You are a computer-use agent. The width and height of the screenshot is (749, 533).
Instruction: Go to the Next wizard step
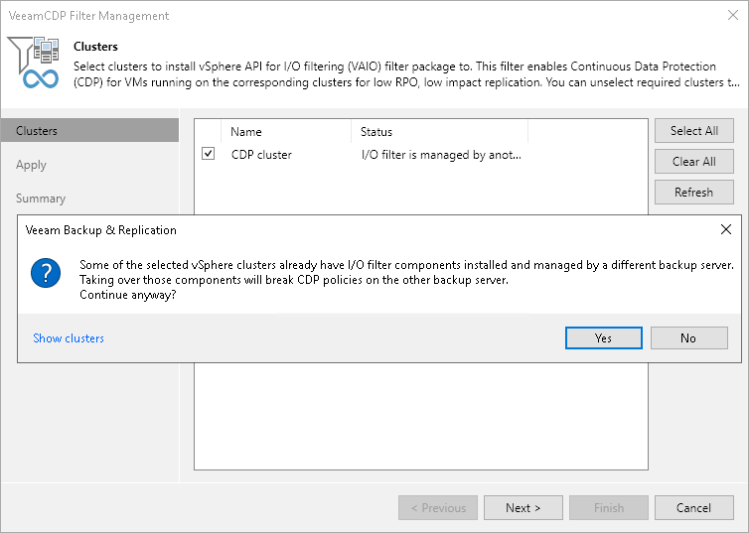[x=524, y=508]
